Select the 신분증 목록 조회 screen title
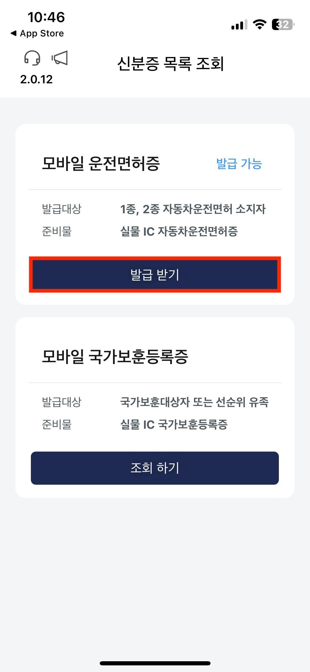 pyautogui.click(x=171, y=63)
